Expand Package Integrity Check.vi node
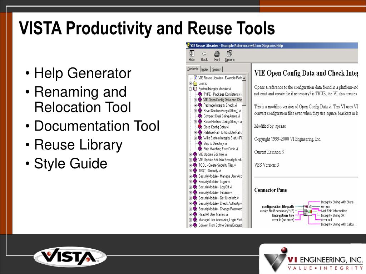366x274 pixels. (196, 105)
